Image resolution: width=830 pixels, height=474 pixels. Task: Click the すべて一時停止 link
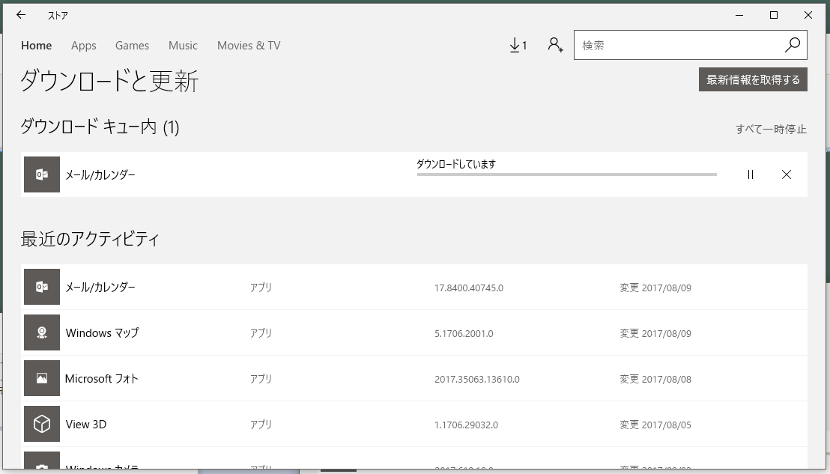[x=771, y=129]
